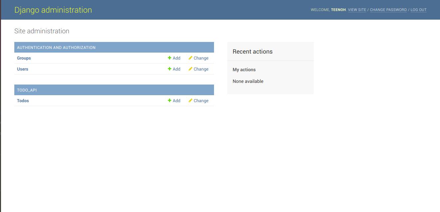The image size is (440, 212).
Task: Select the pencil icon next to Todos
Action: 190,101
